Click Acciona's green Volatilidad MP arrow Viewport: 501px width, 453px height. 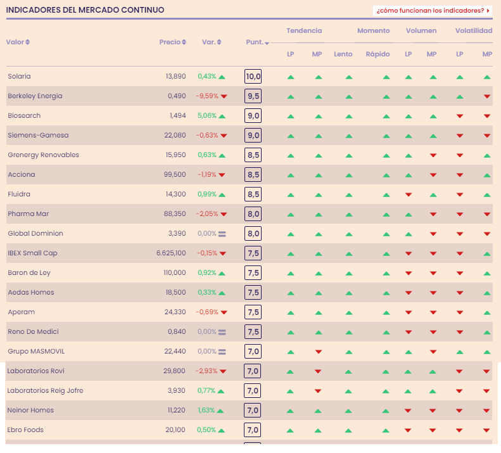[487, 175]
